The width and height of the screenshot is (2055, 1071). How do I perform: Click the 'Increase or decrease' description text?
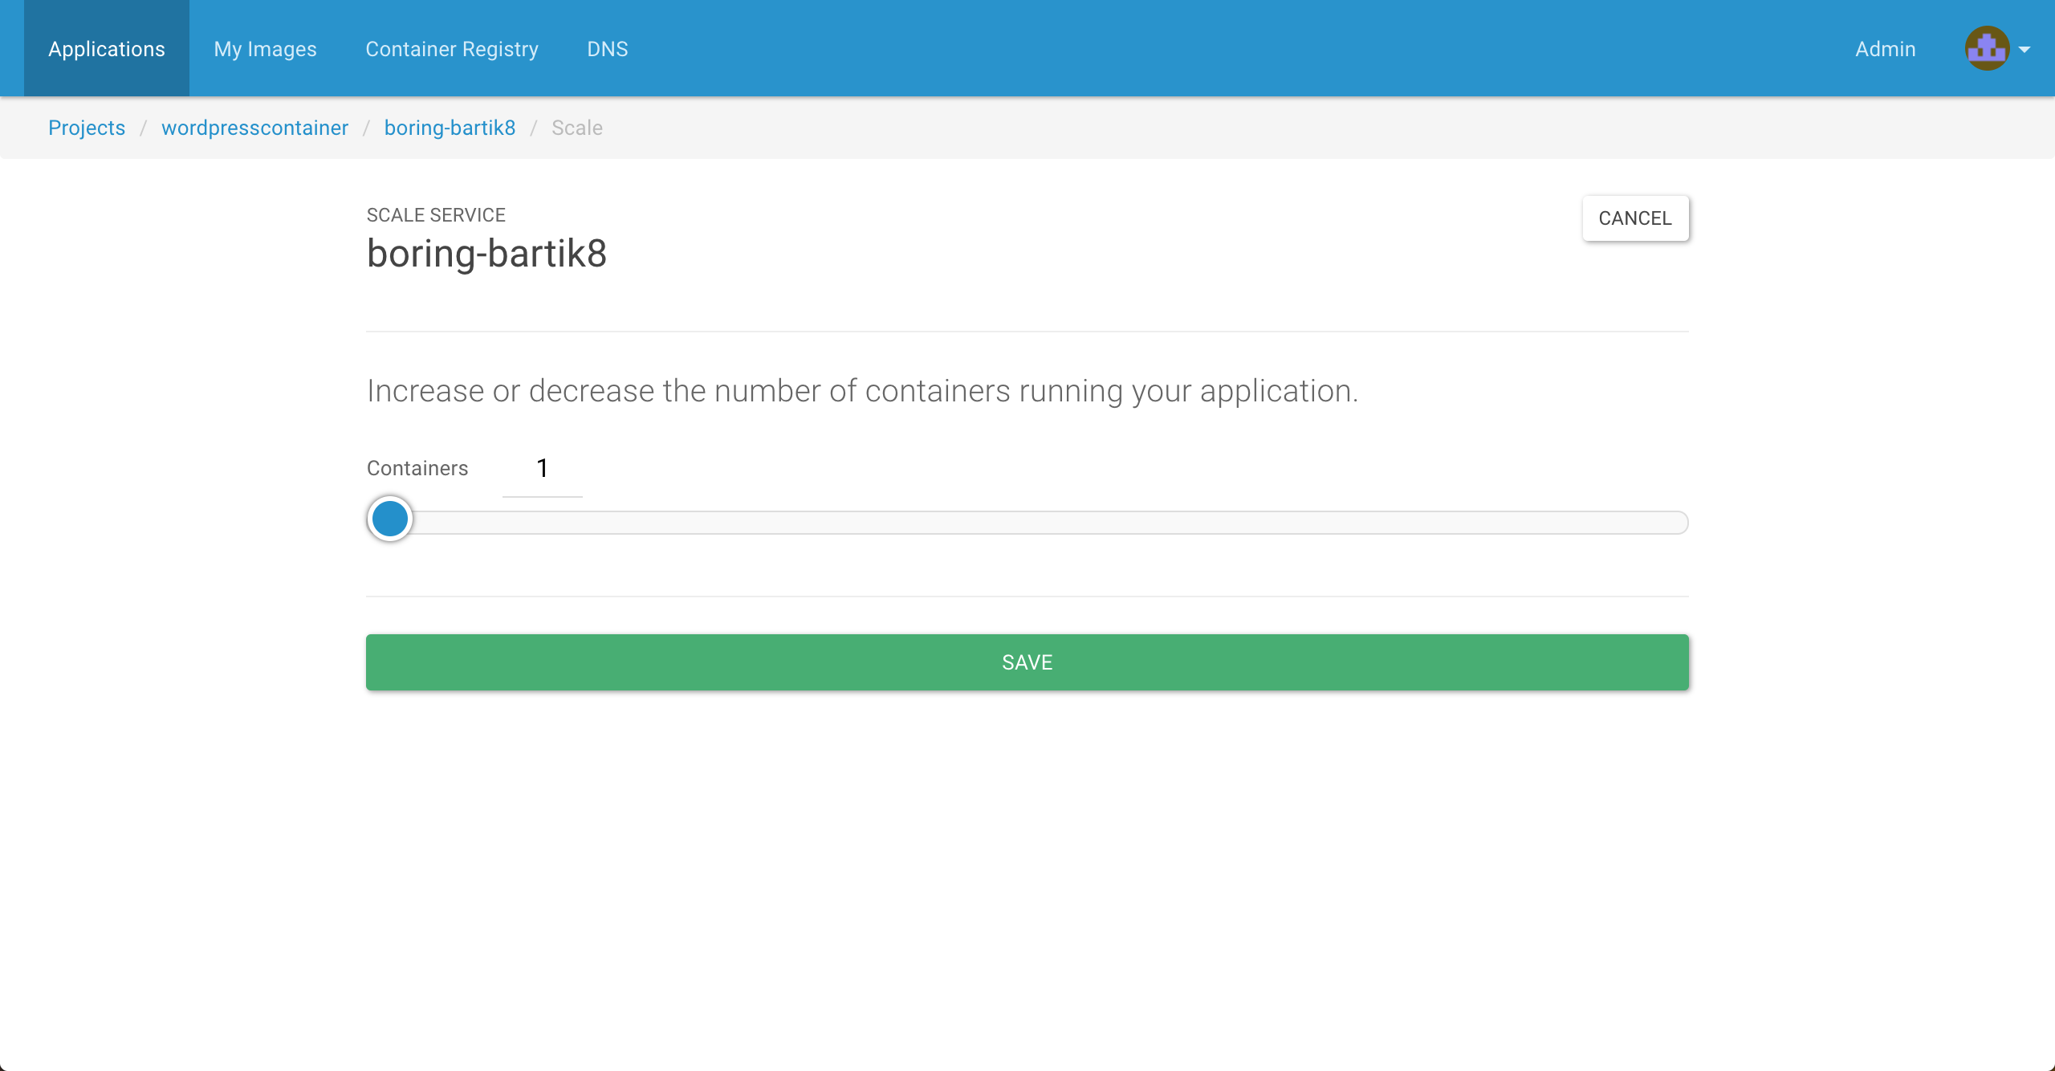863,392
